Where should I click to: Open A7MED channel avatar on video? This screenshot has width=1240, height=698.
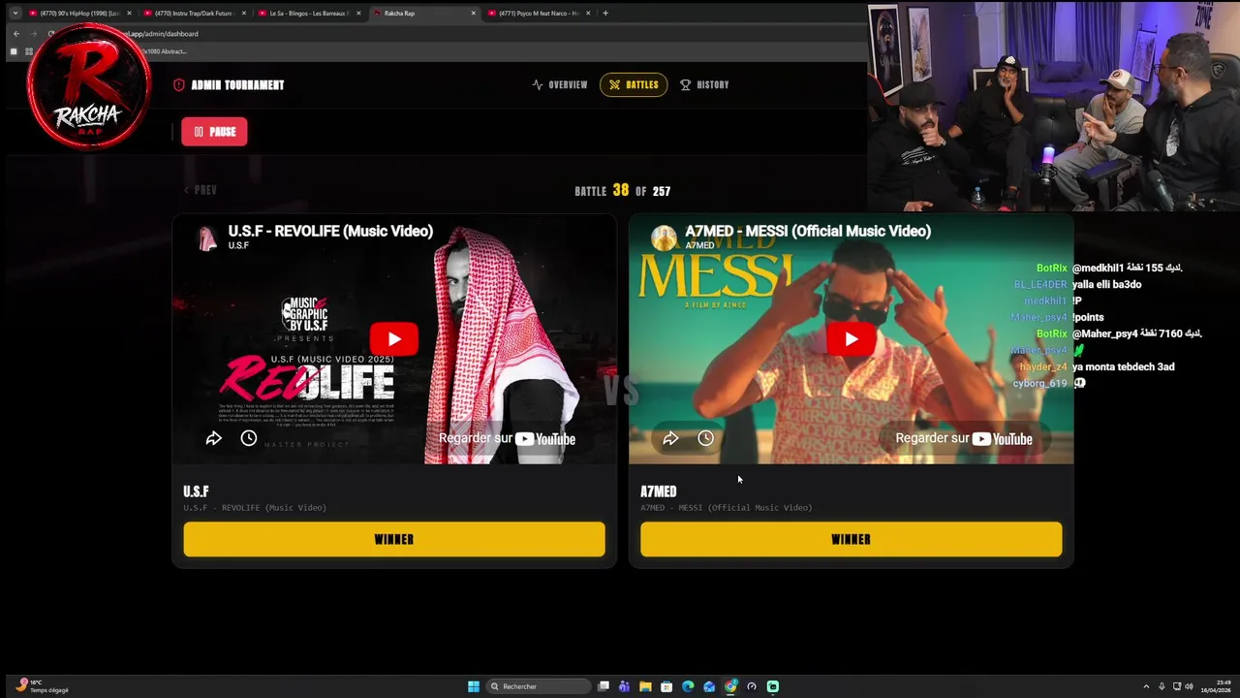tap(664, 238)
